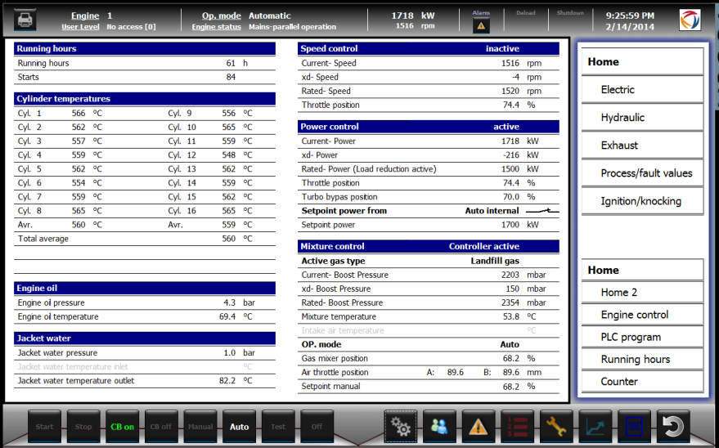Open Process/fault values page

pos(642,173)
